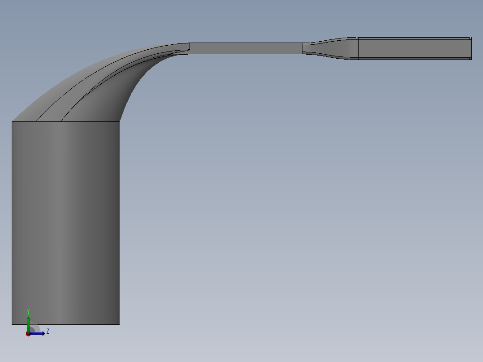This screenshot has height=362, width=483.
Task: Select the red origin point of the axis triad
Action: 28,334
